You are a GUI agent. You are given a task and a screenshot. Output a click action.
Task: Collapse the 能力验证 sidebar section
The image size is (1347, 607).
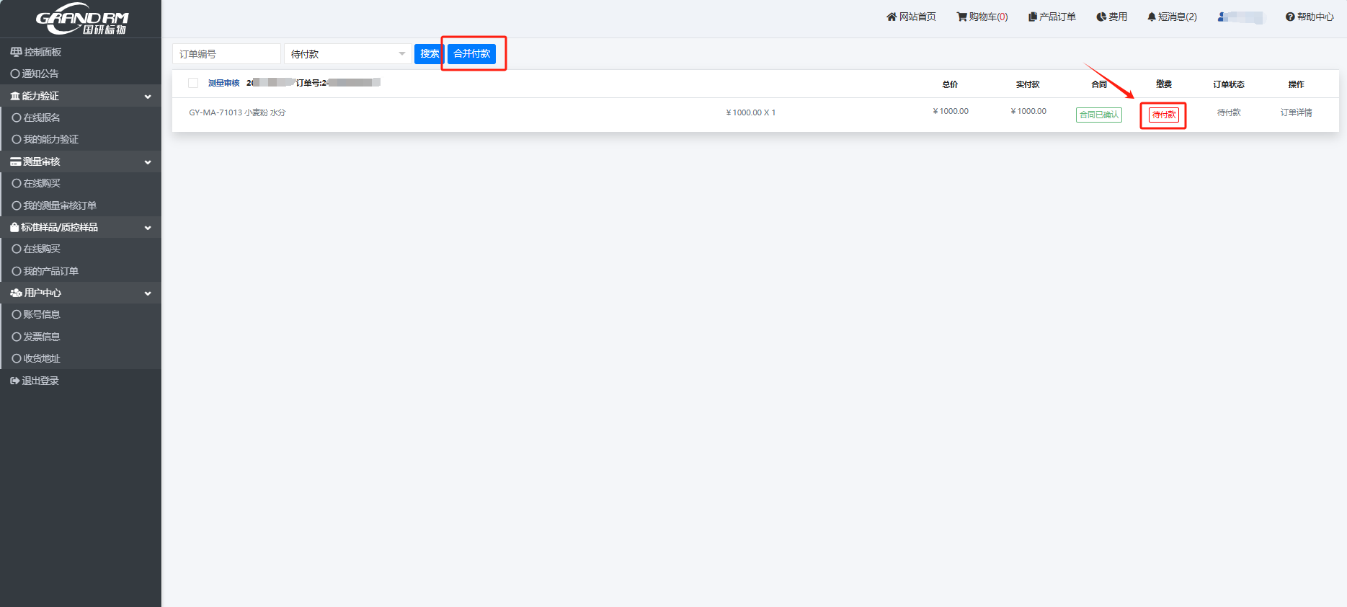coord(148,97)
